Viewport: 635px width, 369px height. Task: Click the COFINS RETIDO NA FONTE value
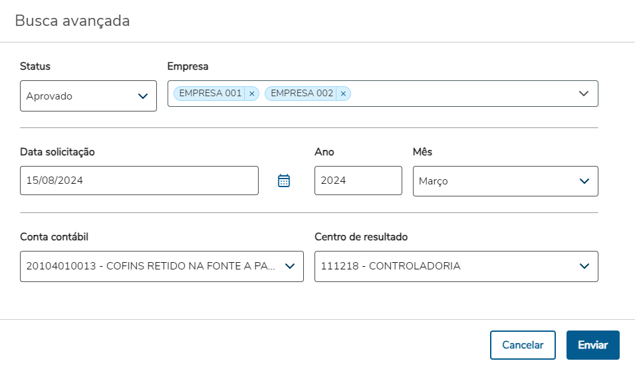coord(150,266)
